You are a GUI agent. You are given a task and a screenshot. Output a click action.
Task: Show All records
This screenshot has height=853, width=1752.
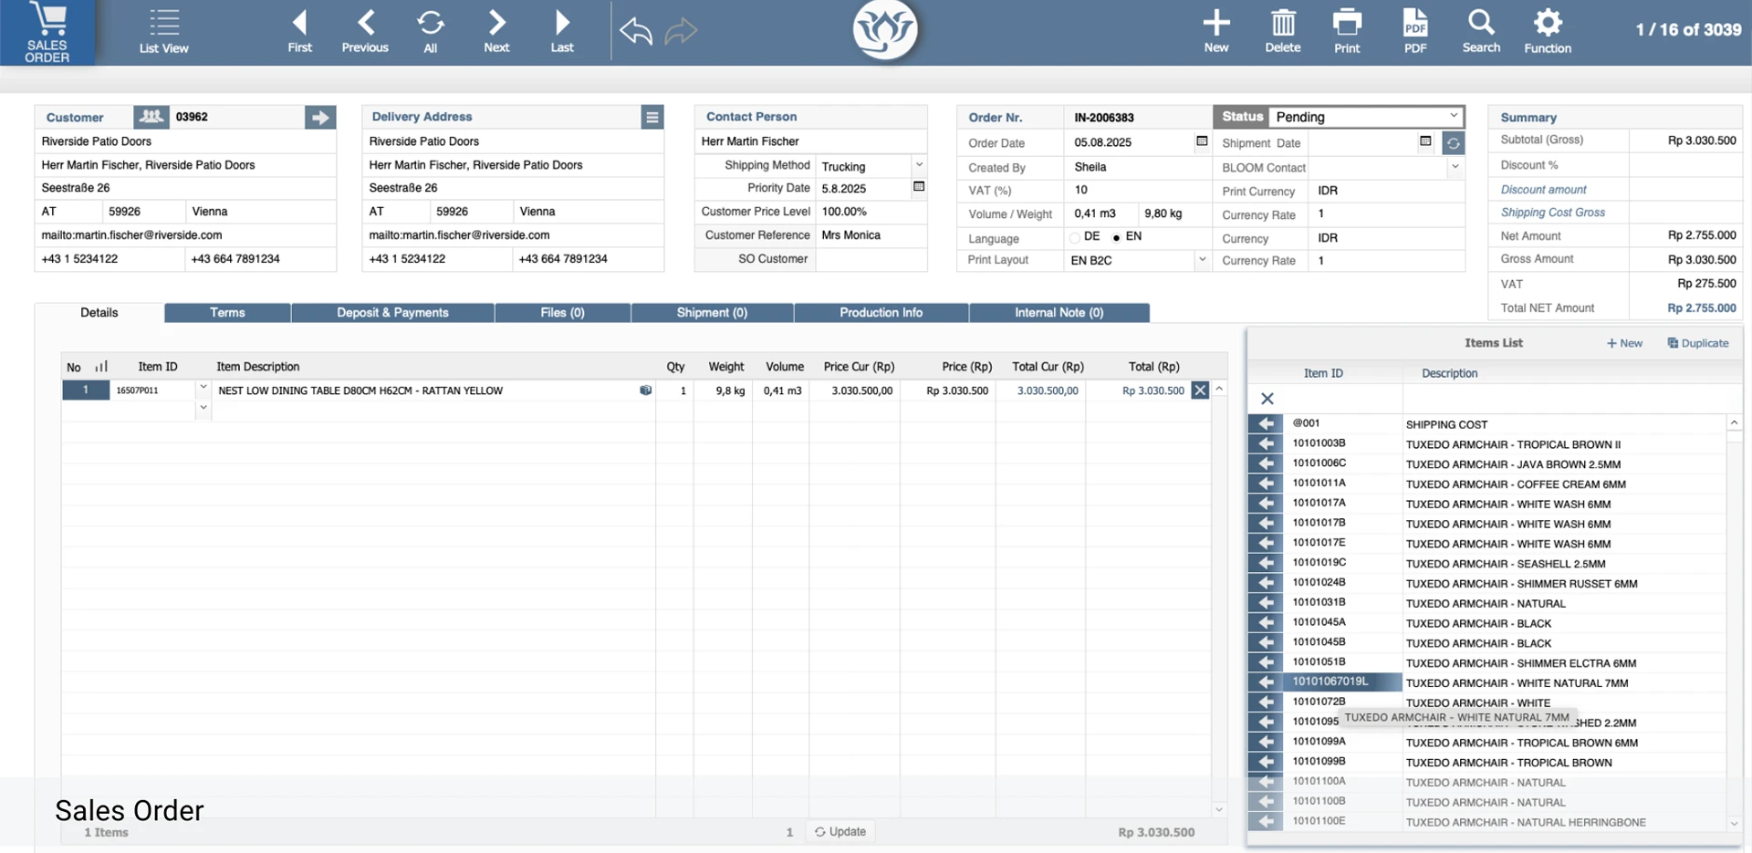click(x=431, y=33)
